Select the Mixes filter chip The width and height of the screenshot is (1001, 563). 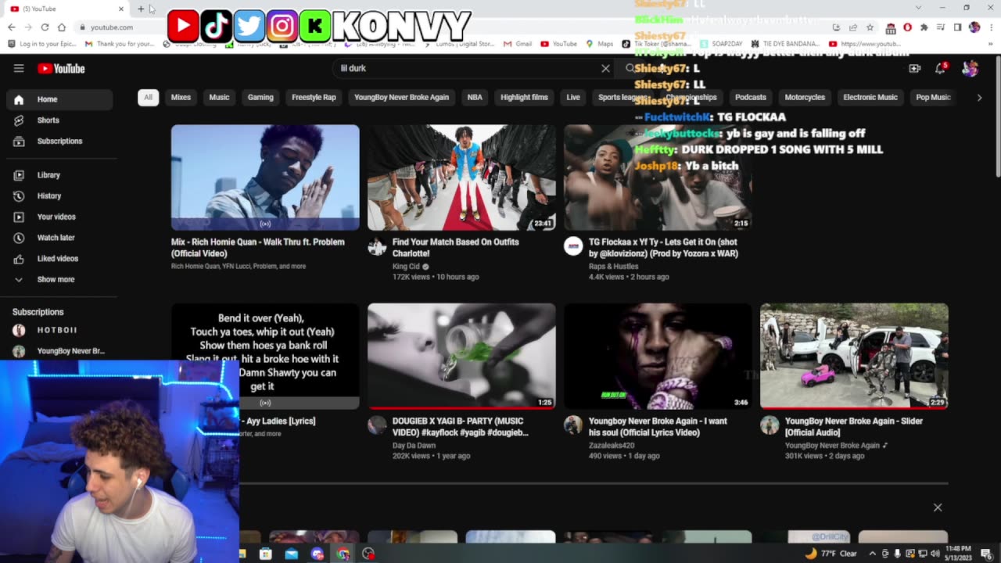181,97
